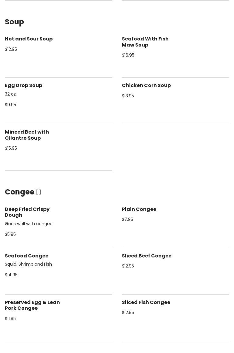Click the Chicken Corn Soup title
The image size is (234, 353).
click(146, 86)
